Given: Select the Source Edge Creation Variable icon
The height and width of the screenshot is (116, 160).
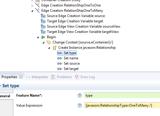Looking at the screenshot, I should 43,16.
